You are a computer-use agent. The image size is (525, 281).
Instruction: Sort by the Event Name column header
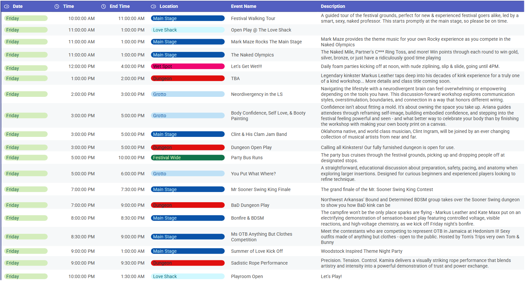(243, 6)
